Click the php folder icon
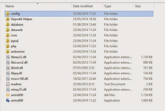165x111 pixels. point(8,46)
